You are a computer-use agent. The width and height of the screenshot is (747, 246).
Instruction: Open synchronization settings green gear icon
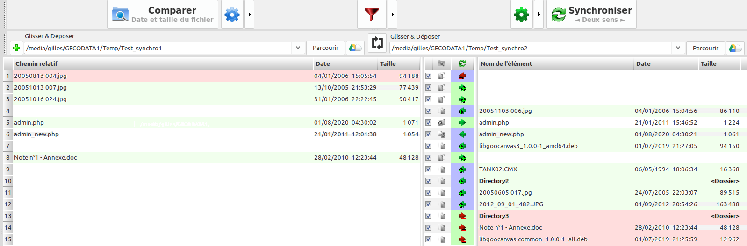click(521, 14)
